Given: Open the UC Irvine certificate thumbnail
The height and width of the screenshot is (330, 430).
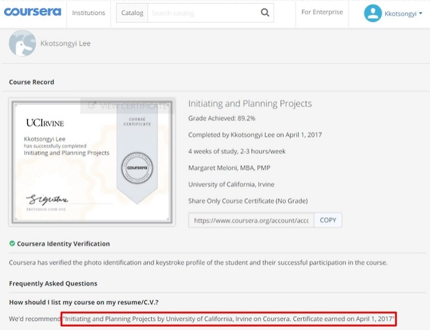Looking at the screenshot, I should 92,162.
